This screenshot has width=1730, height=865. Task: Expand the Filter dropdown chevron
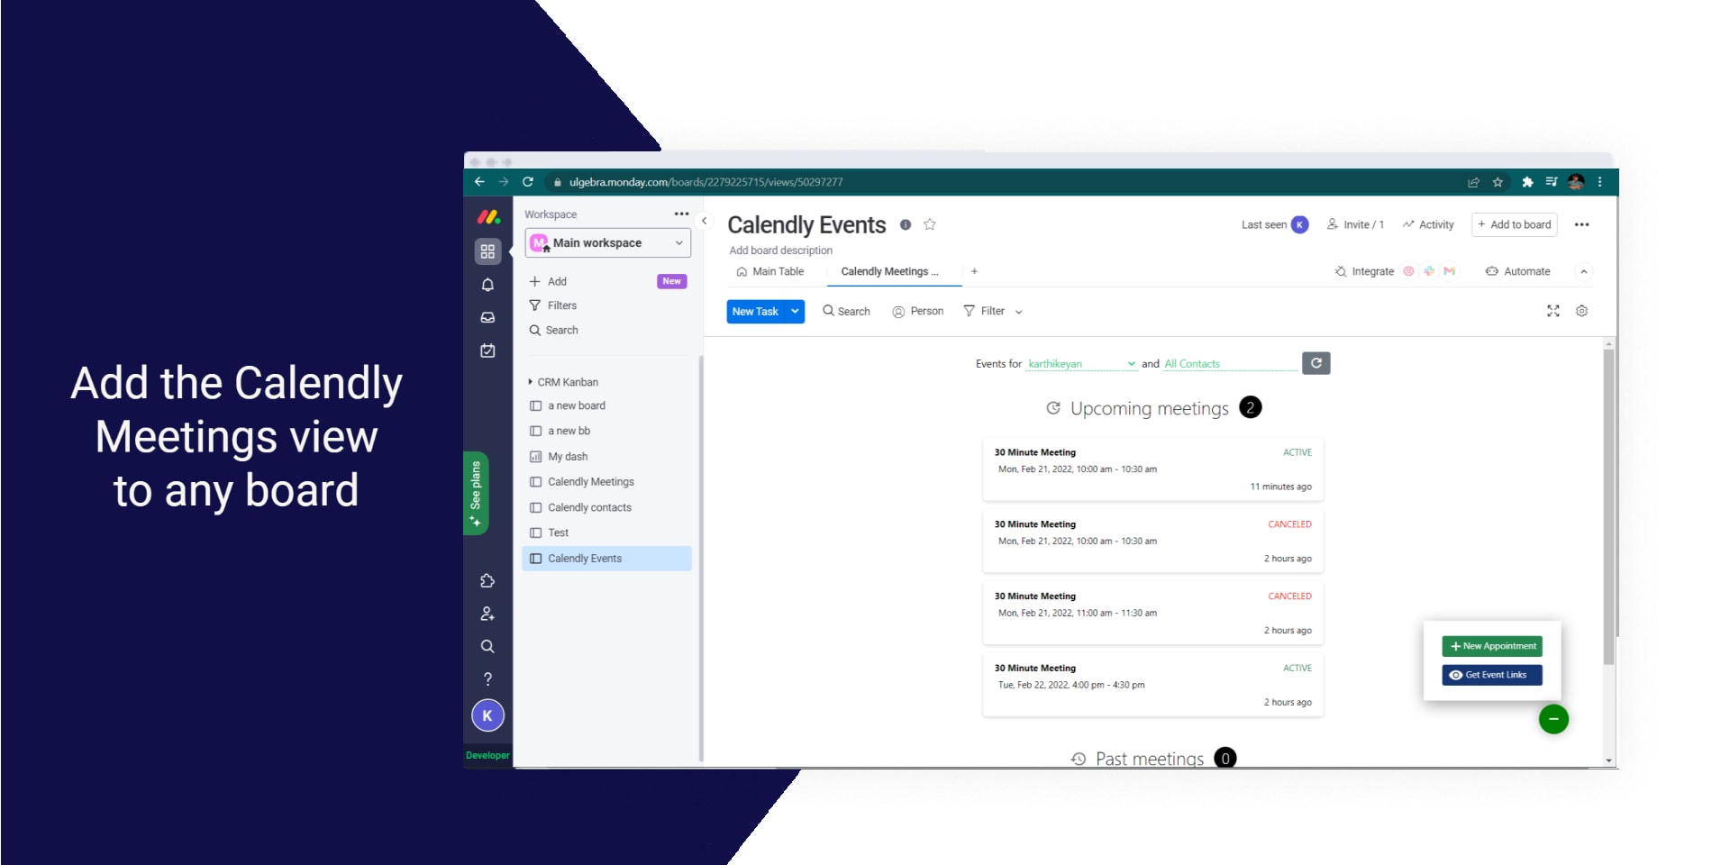1019,312
